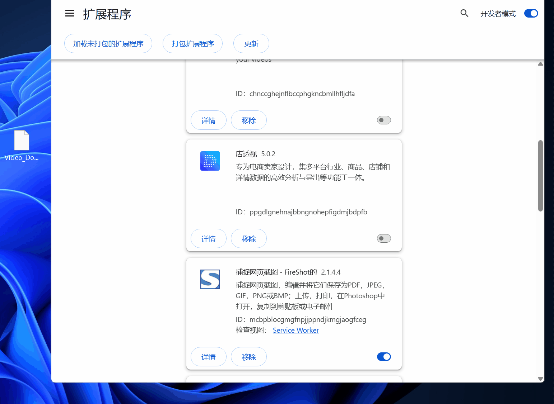The width and height of the screenshot is (554, 404).
Task: Open the Video_Do file on the desktop
Action: point(22,141)
